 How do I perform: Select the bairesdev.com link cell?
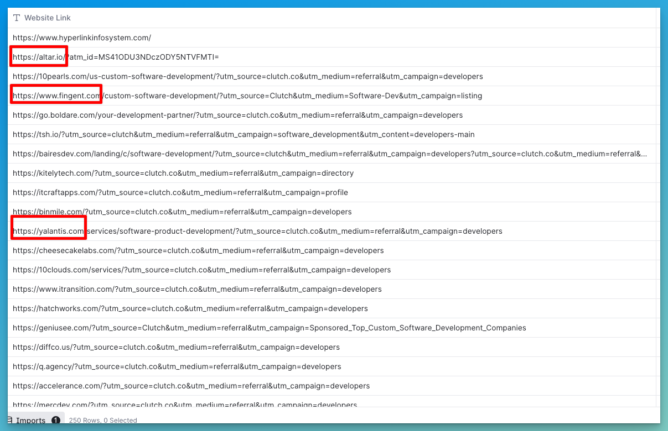[332, 154]
